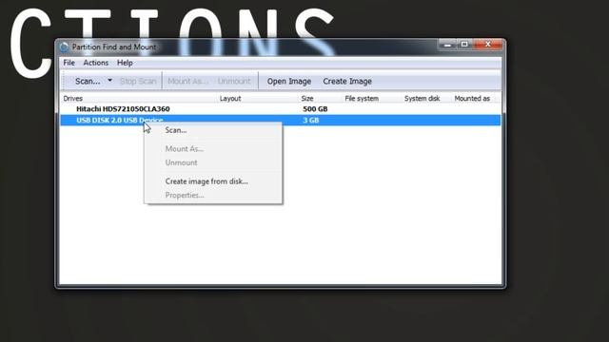Minimize the Partition Find and Mount window
609x342 pixels.
(x=447, y=45)
